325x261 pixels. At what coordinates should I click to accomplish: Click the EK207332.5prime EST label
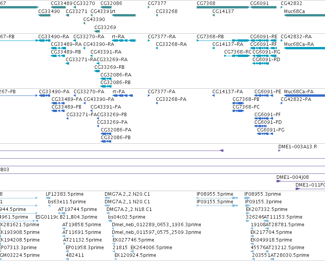[267, 209]
